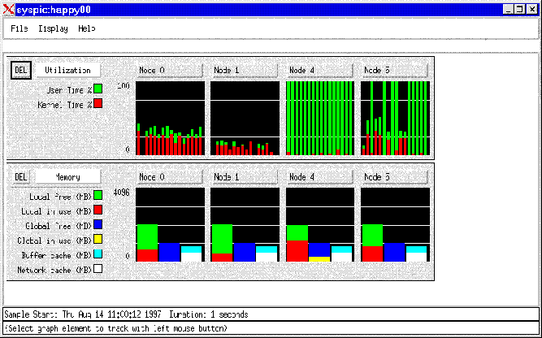Select the red Local in use swatch
This screenshot has width=542, height=338.
[x=98, y=210]
